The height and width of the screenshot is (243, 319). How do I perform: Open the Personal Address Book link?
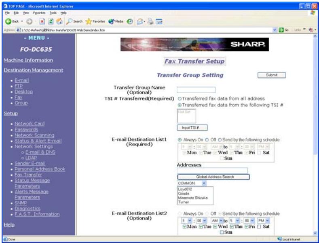[40, 169]
